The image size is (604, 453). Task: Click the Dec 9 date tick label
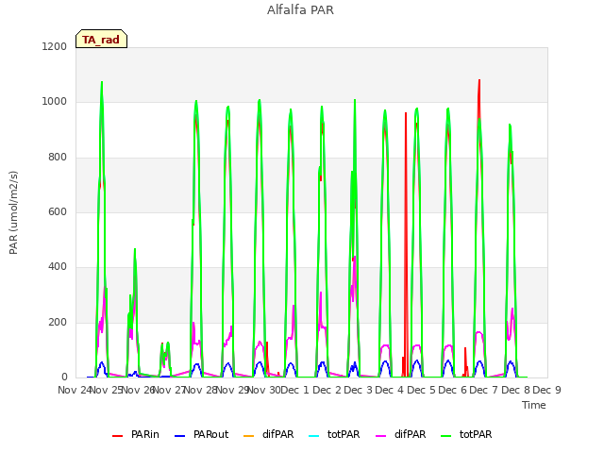pyautogui.click(x=546, y=390)
